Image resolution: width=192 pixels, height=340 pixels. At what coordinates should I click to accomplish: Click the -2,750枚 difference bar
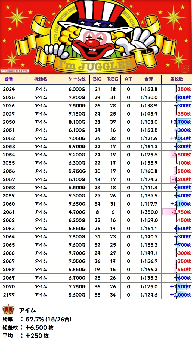point(177,212)
